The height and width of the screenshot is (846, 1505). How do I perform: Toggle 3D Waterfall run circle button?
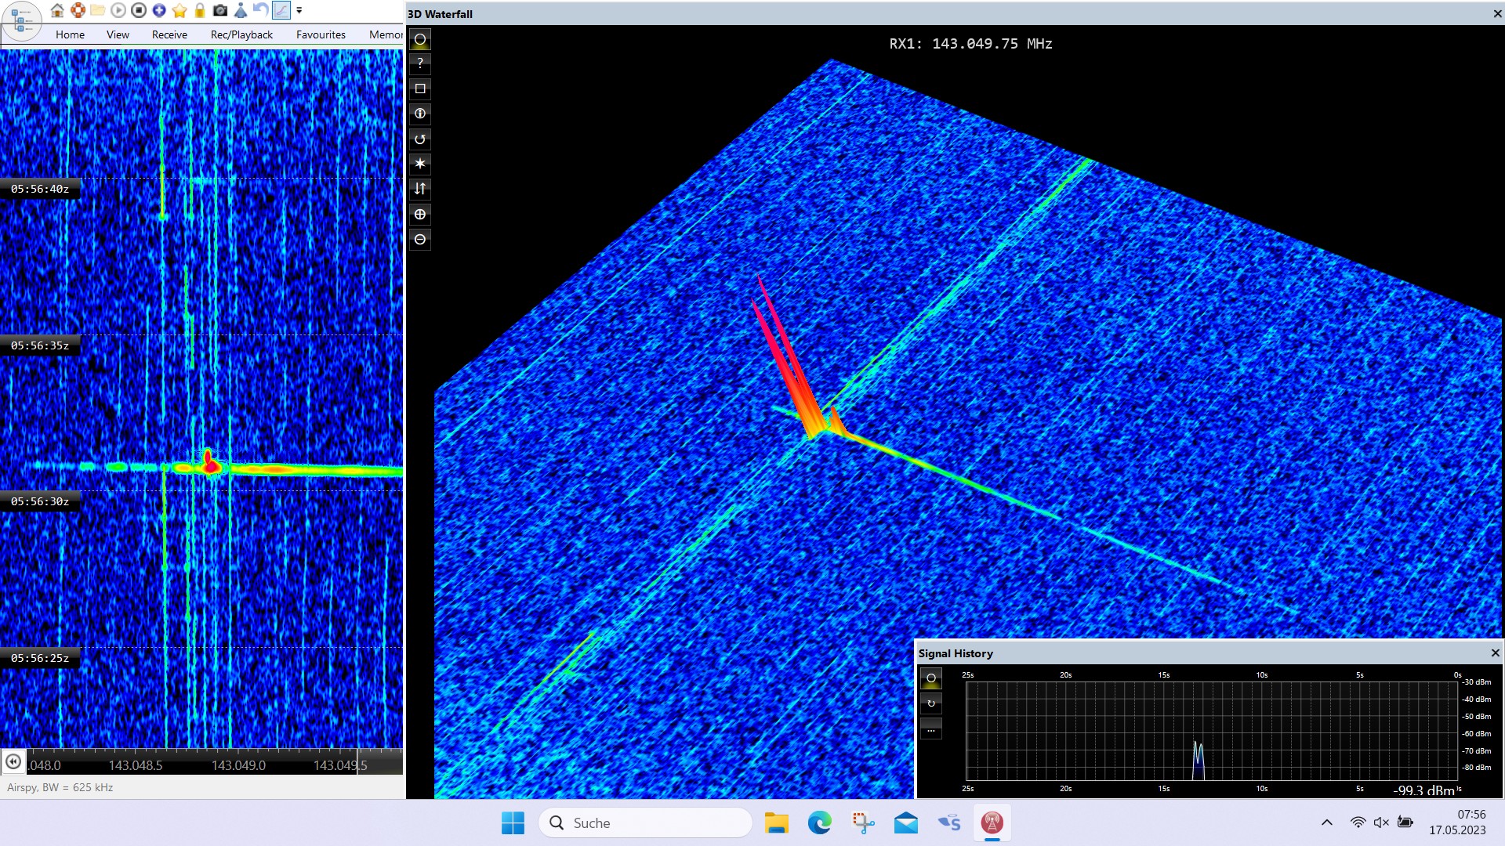[420, 39]
